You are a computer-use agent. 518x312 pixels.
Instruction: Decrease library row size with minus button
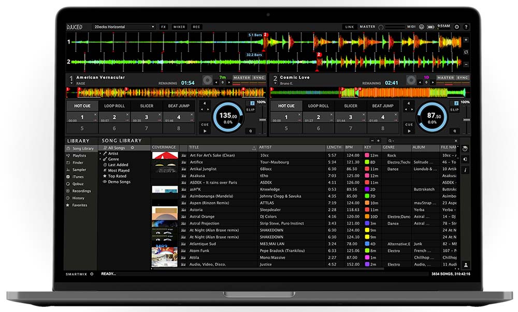[x=372, y=141]
